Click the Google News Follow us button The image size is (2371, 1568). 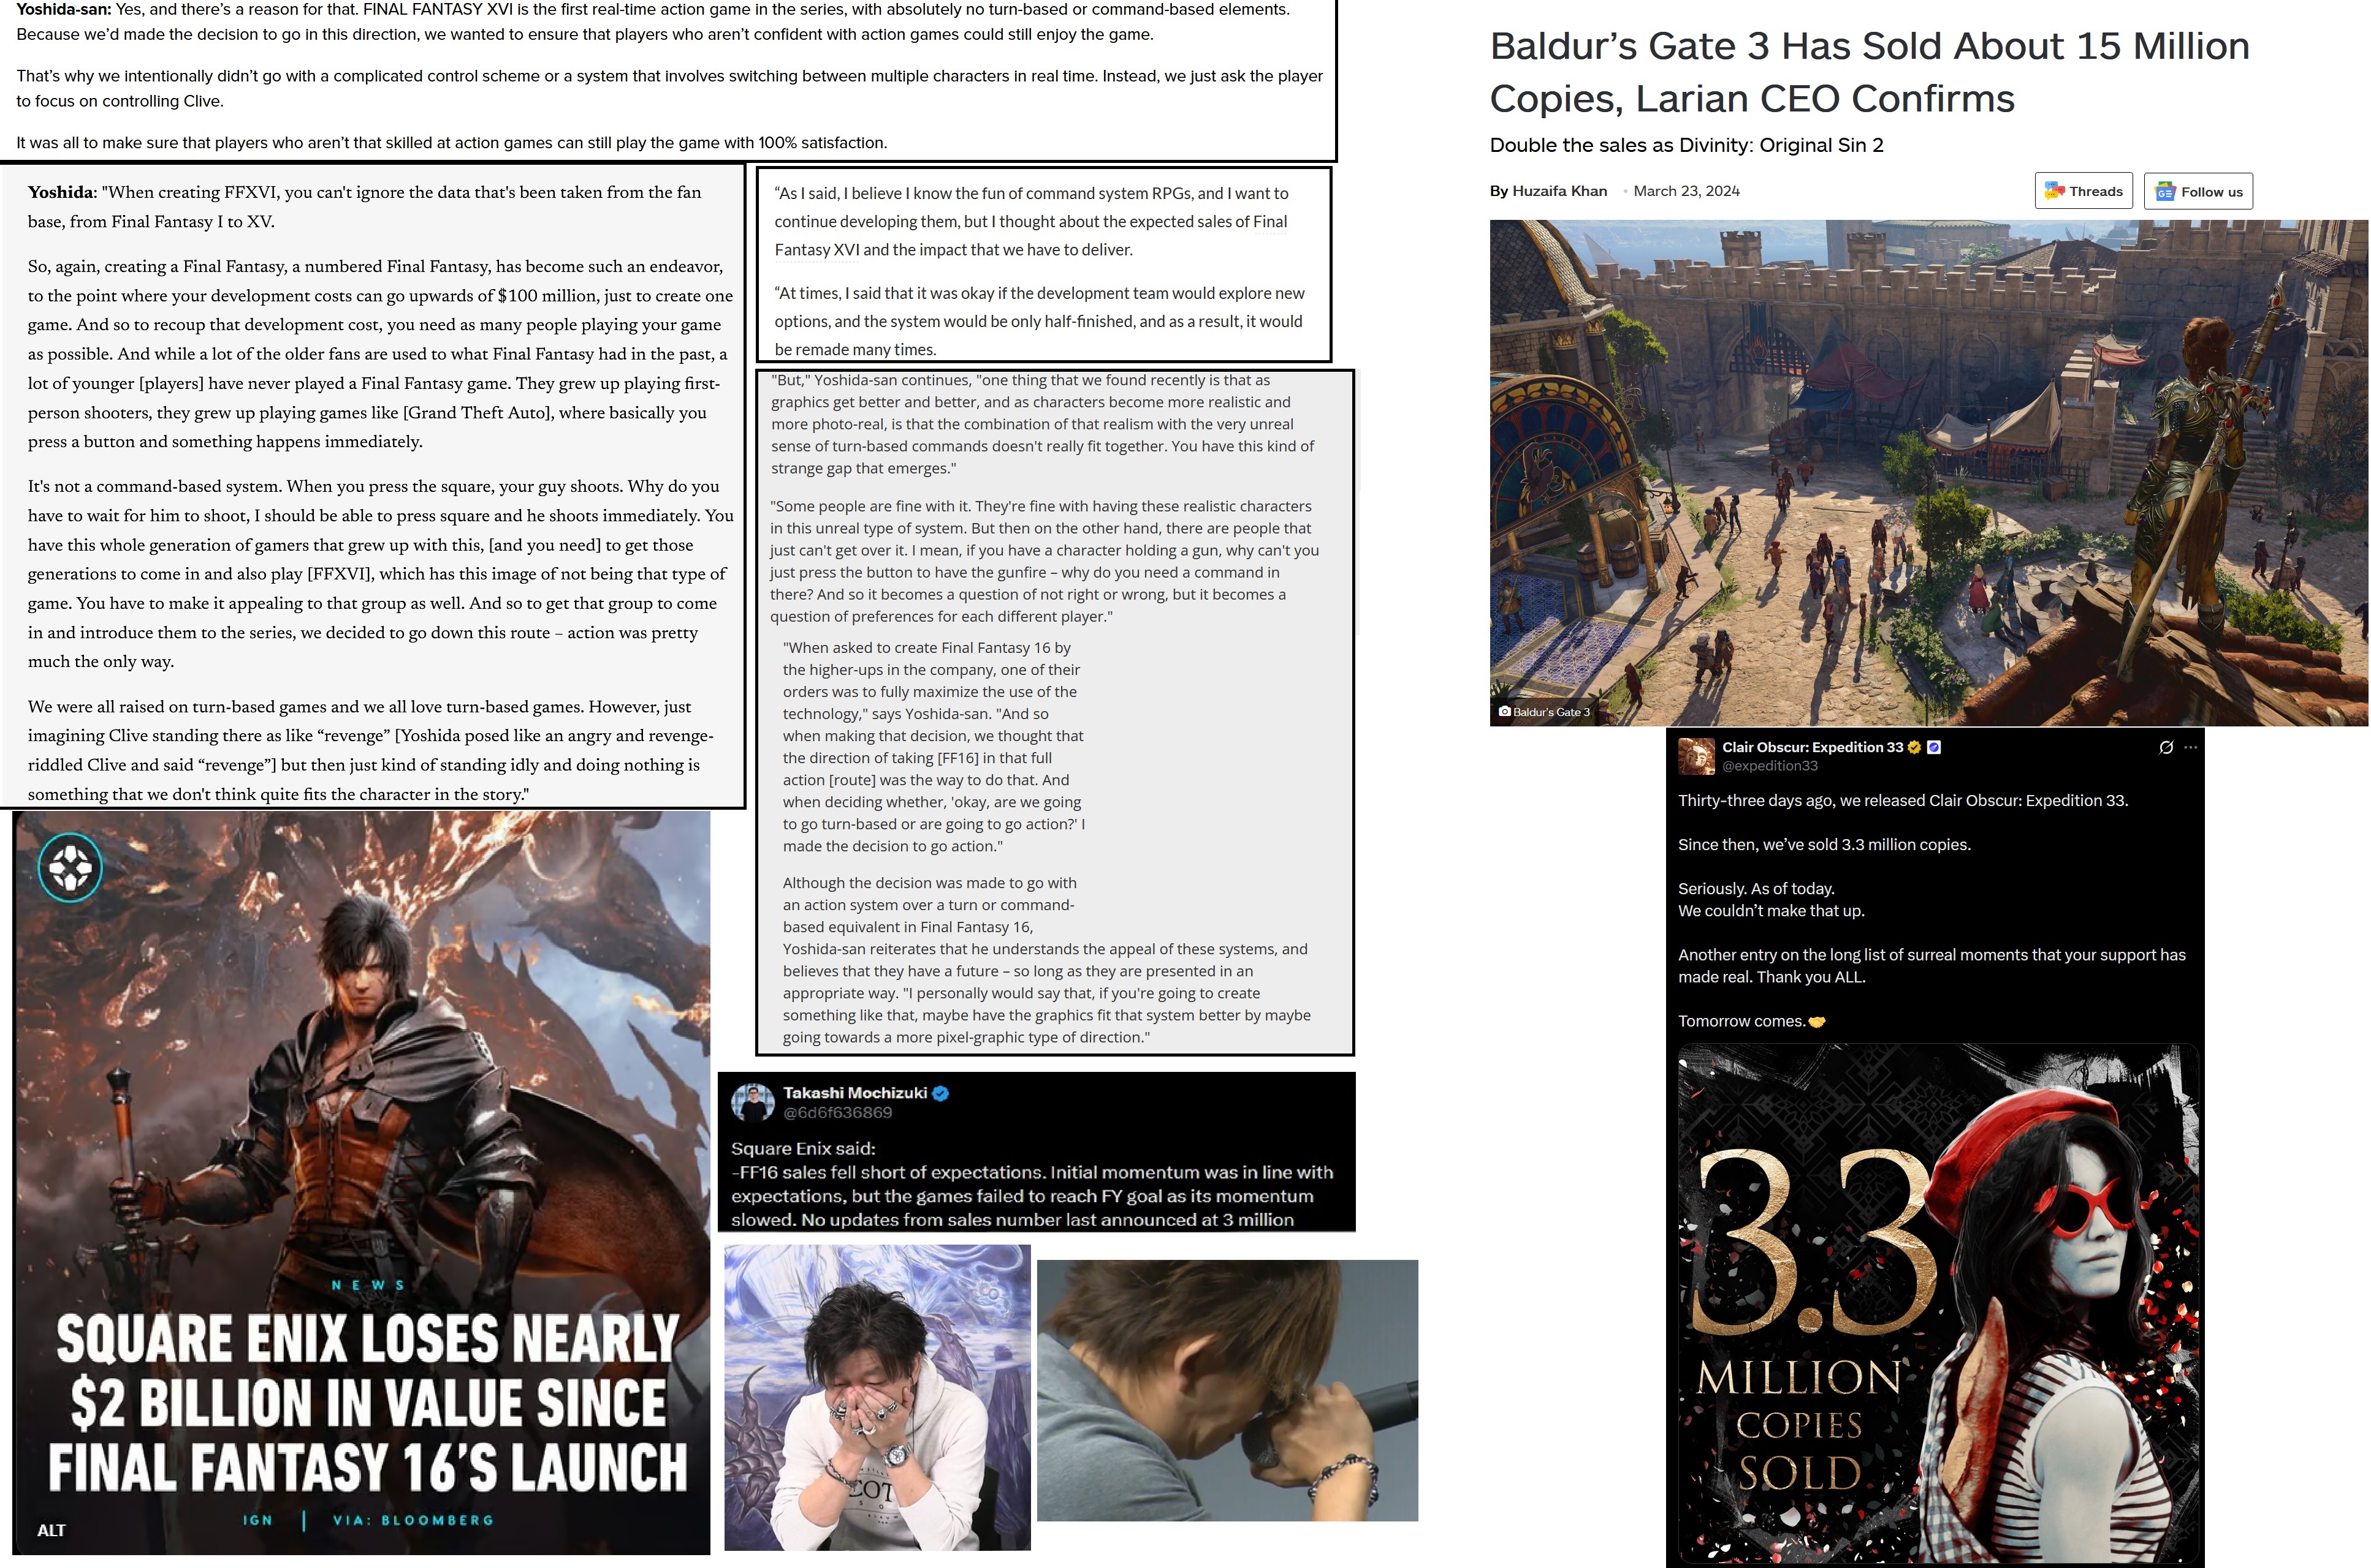[2198, 191]
